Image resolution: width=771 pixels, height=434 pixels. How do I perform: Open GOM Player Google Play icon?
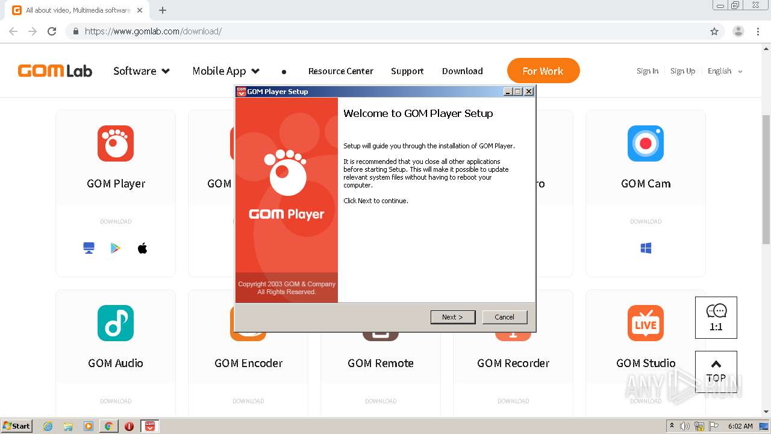pos(116,248)
